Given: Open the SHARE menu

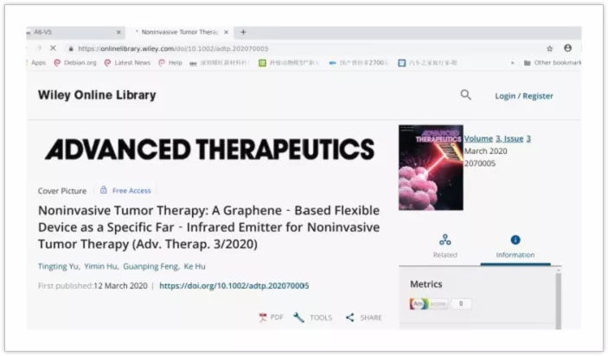Looking at the screenshot, I should pyautogui.click(x=363, y=318).
